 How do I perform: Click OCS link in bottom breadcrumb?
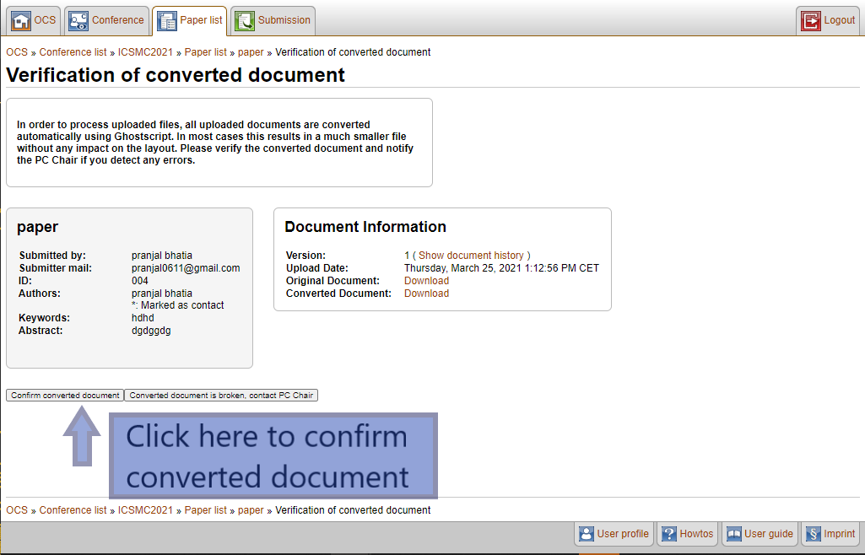click(17, 510)
